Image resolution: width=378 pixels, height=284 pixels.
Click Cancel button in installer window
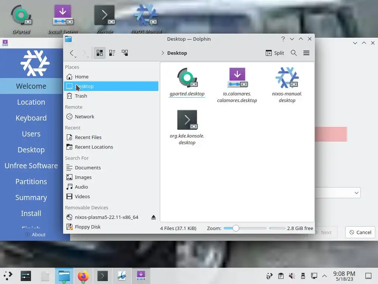click(360, 232)
